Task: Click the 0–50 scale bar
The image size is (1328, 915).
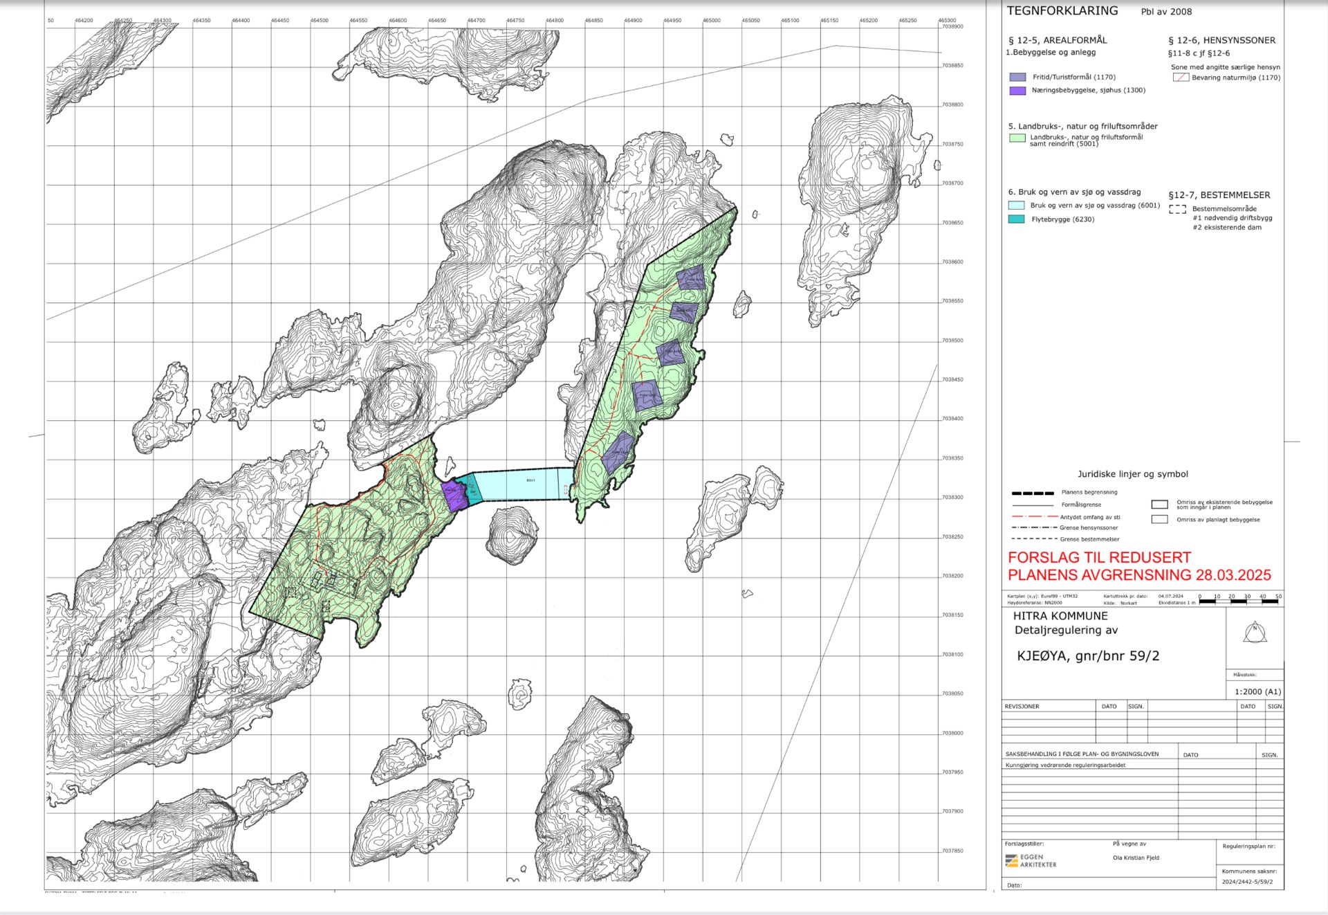Action: click(1239, 601)
